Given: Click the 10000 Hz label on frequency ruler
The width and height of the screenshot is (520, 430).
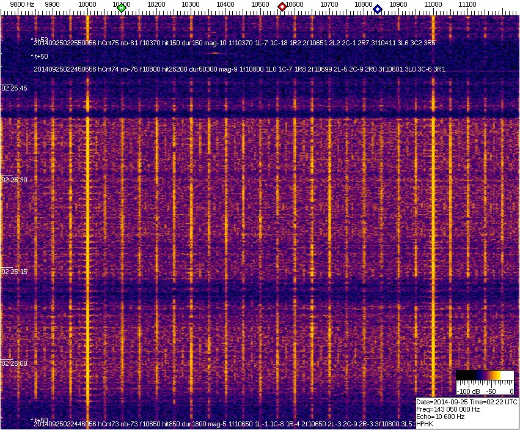Looking at the screenshot, I should [87, 4].
